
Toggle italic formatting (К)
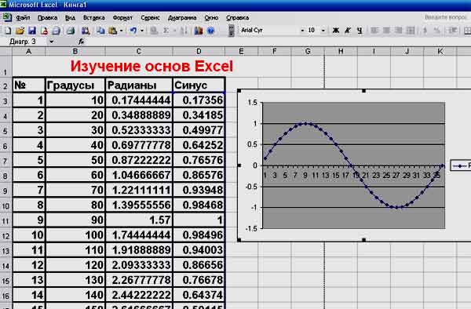pyautogui.click(x=348, y=31)
